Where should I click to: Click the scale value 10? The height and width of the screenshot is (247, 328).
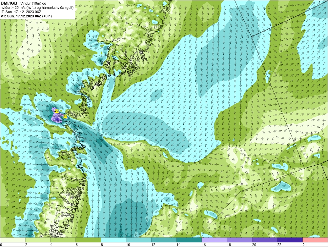128,245
